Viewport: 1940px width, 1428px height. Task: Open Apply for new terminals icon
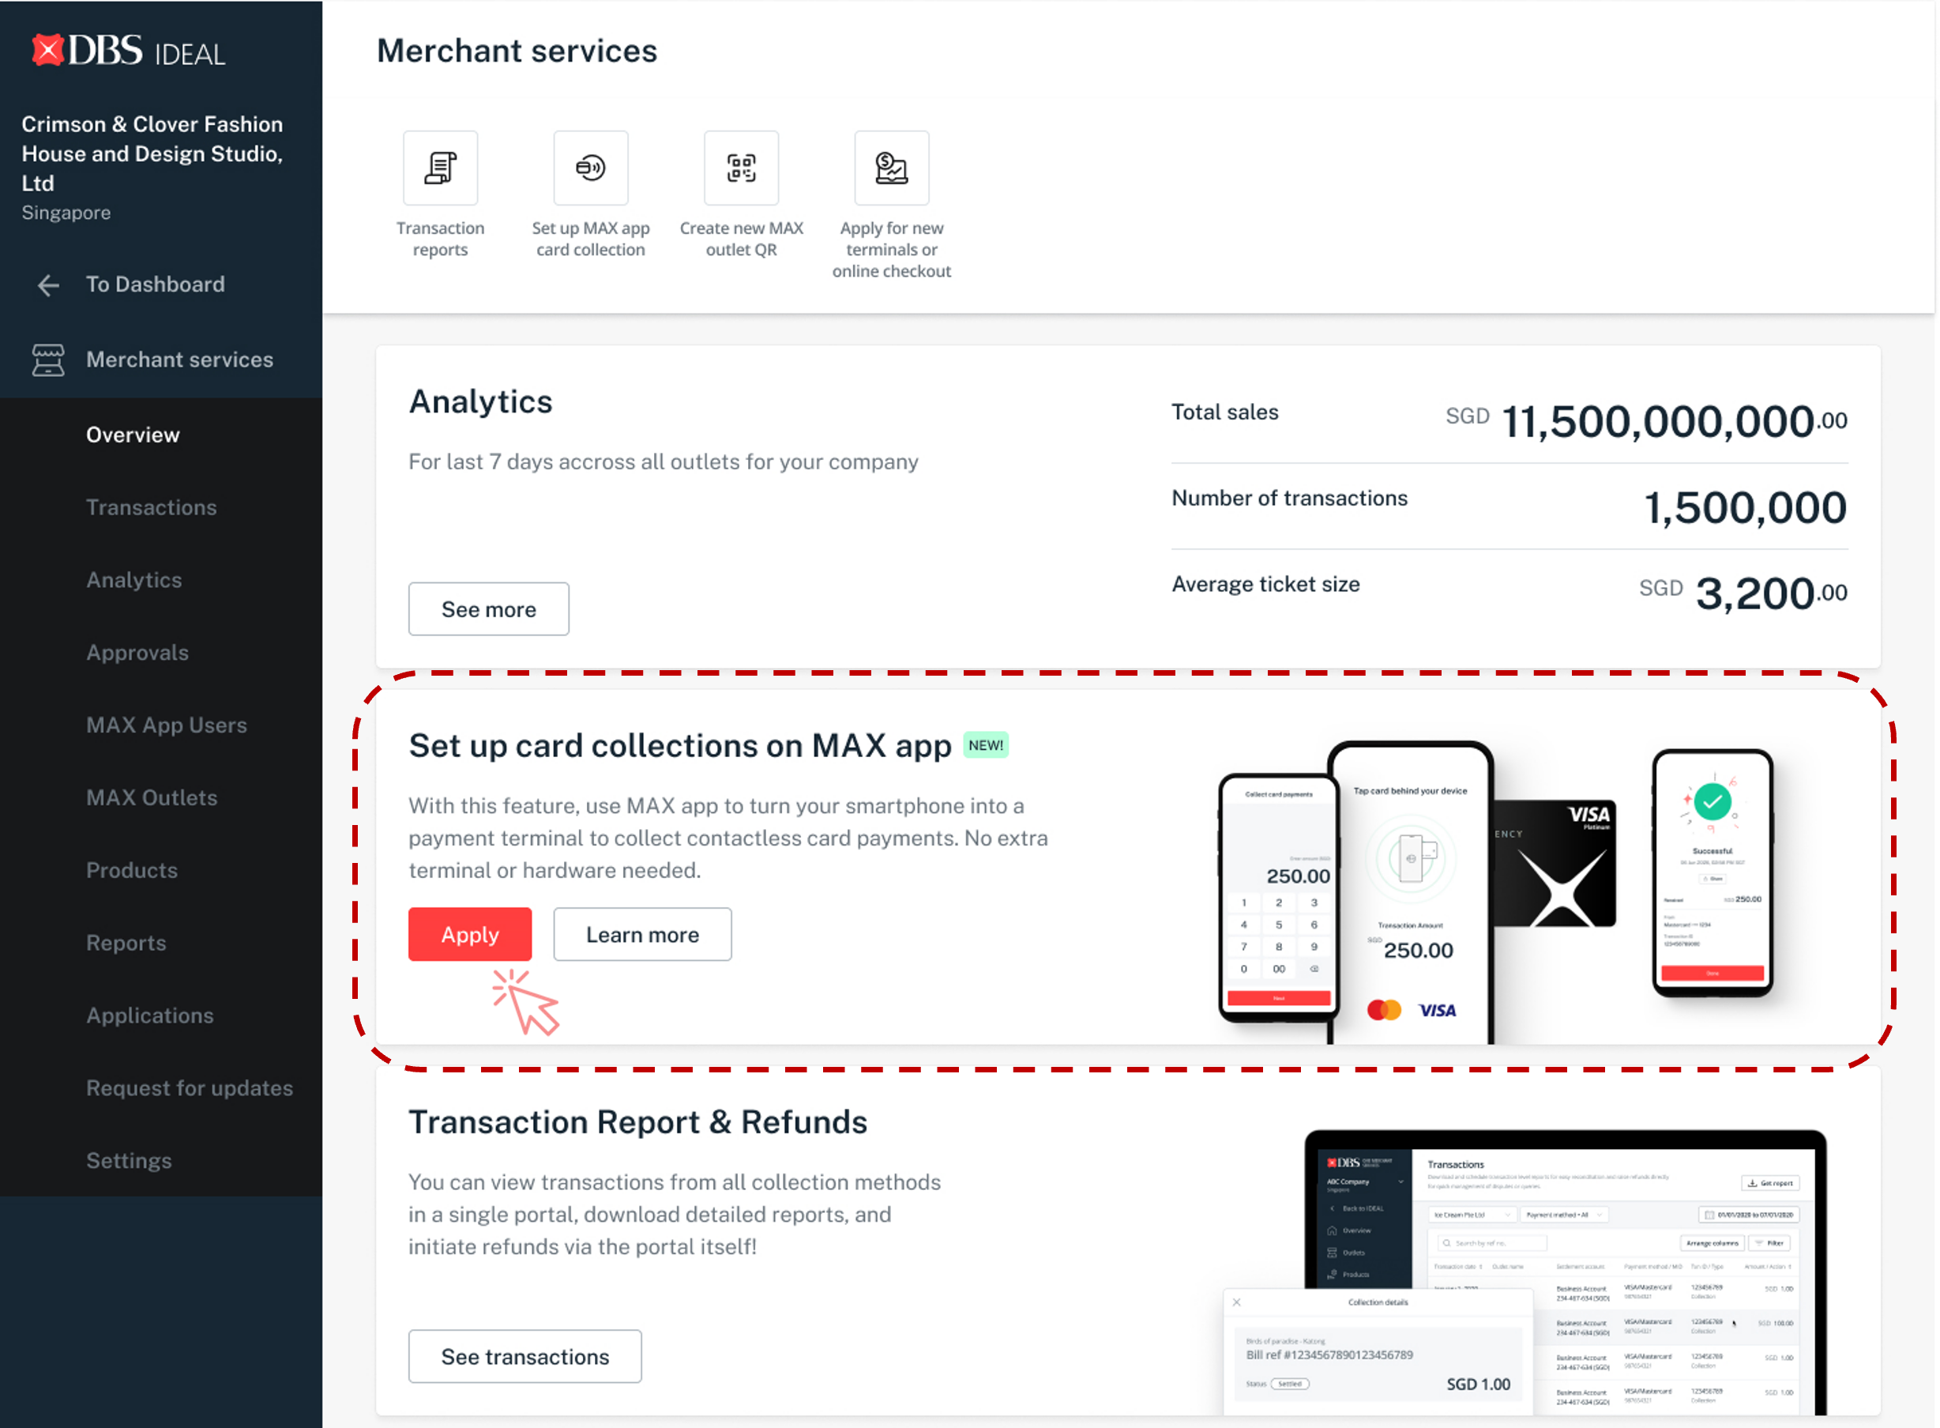[890, 168]
